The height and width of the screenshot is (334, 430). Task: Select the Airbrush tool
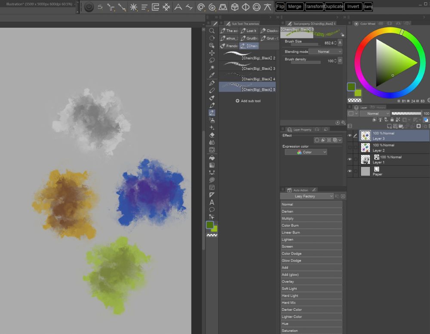tap(212, 120)
